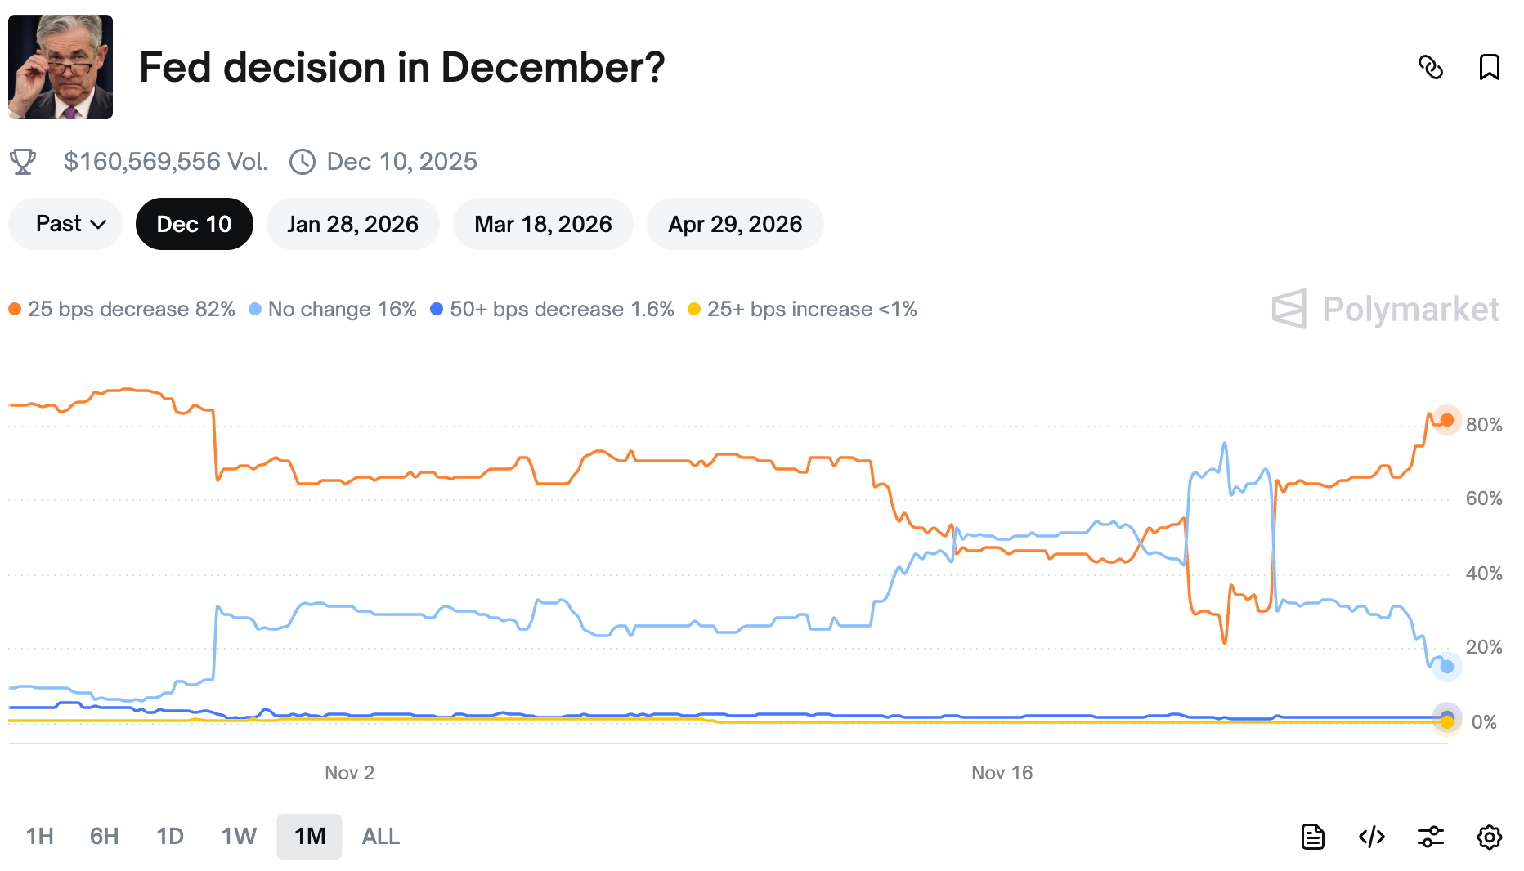The image size is (1524, 871).
Task: Set chart range to 1H
Action: click(x=39, y=837)
